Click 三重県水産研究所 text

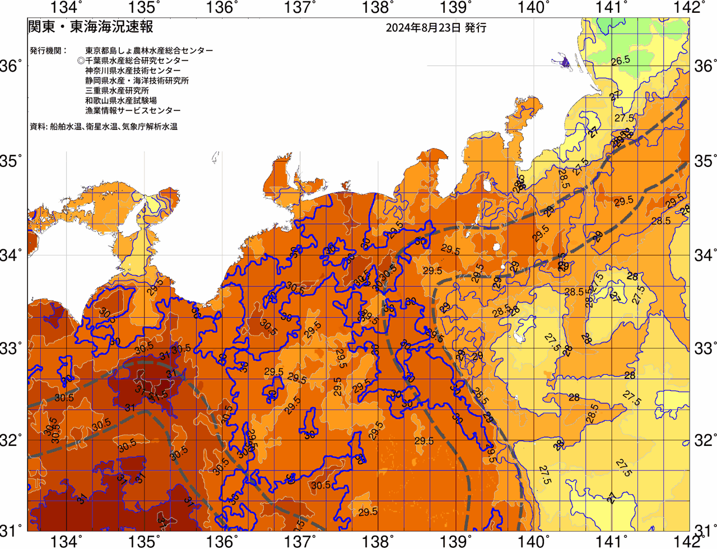click(x=117, y=91)
